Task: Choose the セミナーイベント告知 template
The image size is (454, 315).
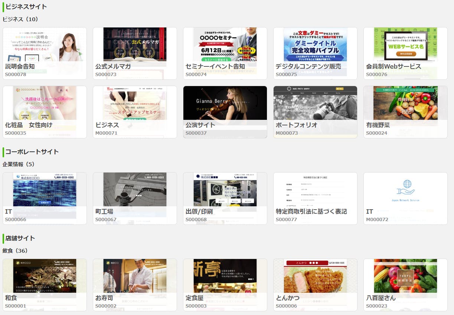Action: pyautogui.click(x=225, y=53)
